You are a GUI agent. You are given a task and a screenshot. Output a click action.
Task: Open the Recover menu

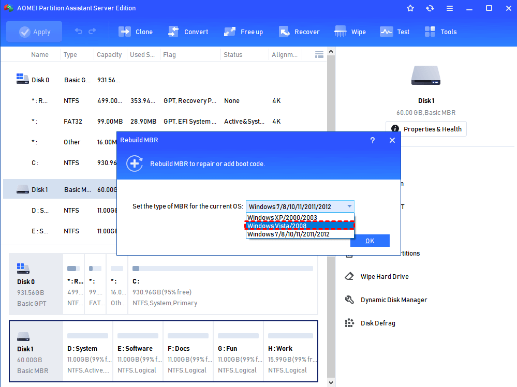tap(300, 32)
